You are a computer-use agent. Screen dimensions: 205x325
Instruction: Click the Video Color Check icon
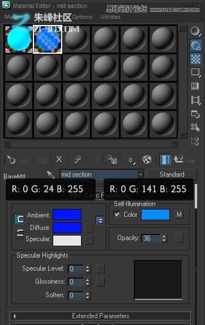[195, 86]
